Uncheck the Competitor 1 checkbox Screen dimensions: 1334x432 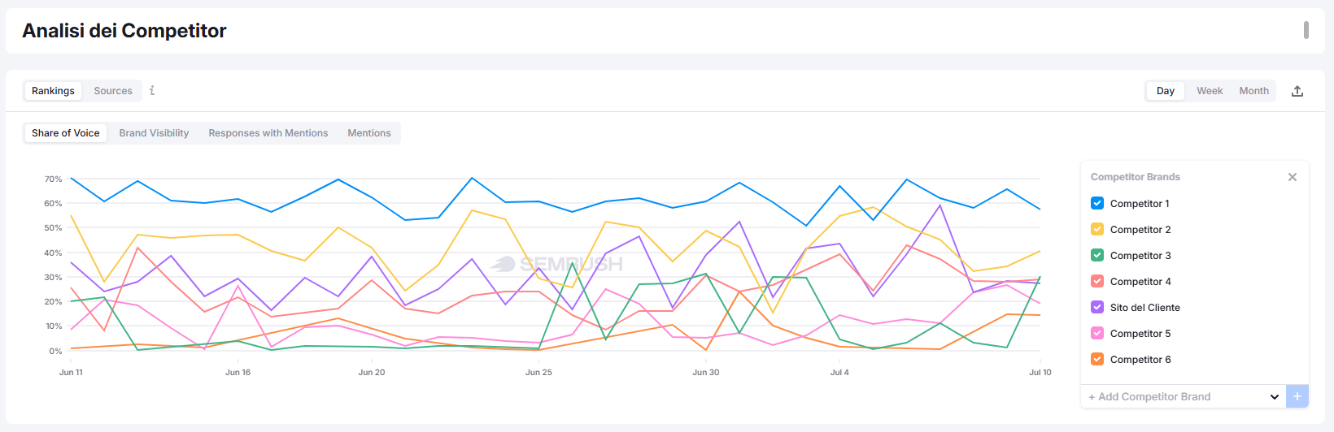[x=1097, y=203]
